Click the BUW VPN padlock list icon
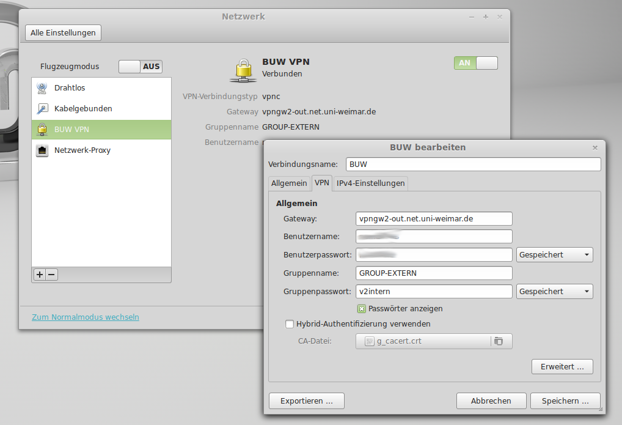622x425 pixels. (42, 130)
